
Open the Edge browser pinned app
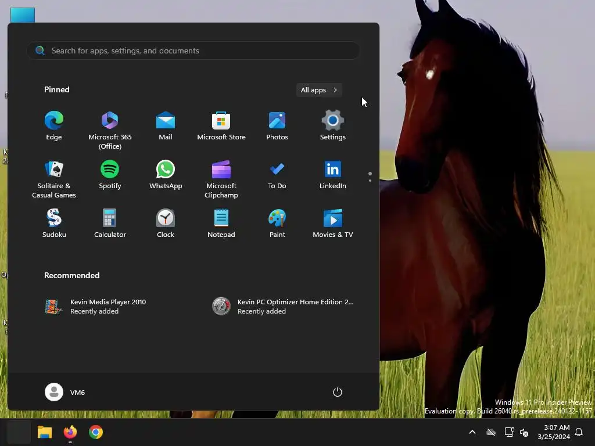tap(54, 126)
